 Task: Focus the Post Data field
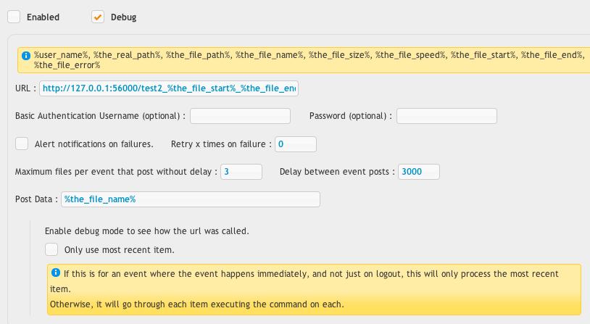pyautogui.click(x=191, y=199)
